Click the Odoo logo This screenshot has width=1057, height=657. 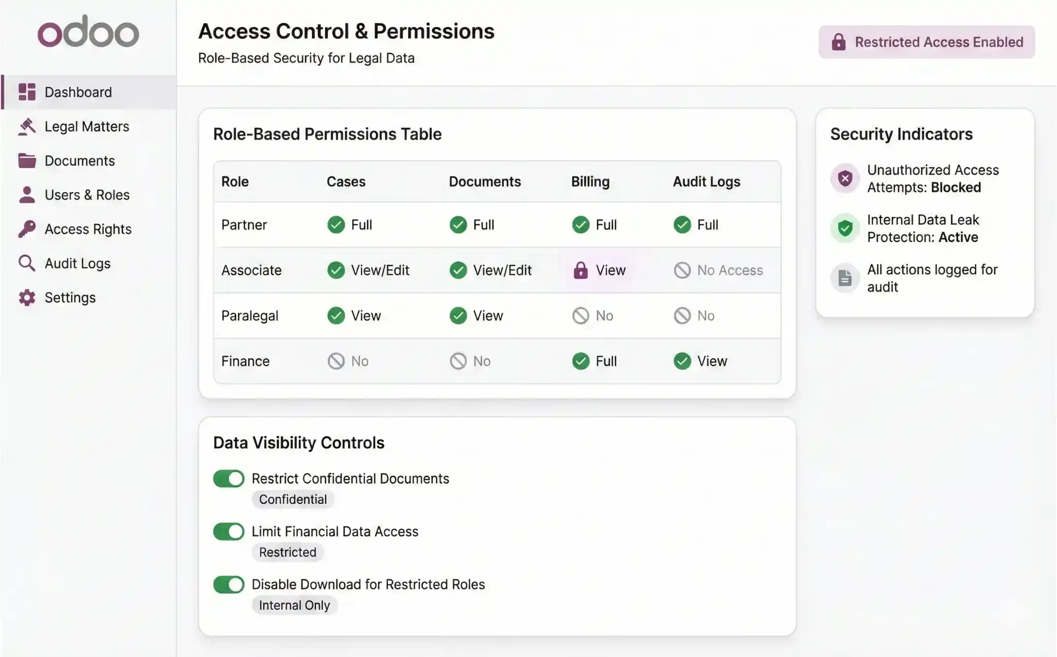click(88, 32)
